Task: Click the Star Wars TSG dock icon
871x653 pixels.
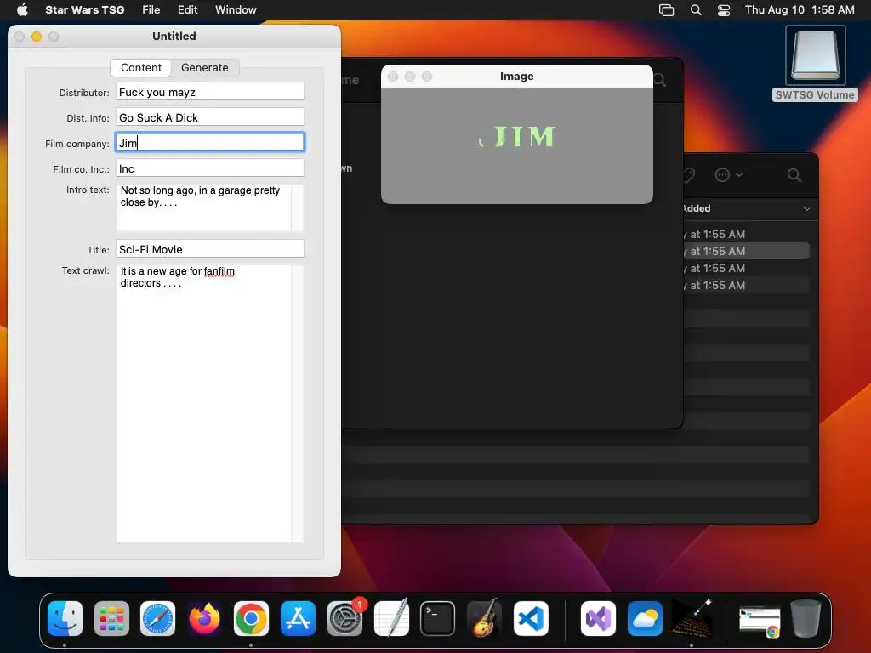Action: click(692, 619)
